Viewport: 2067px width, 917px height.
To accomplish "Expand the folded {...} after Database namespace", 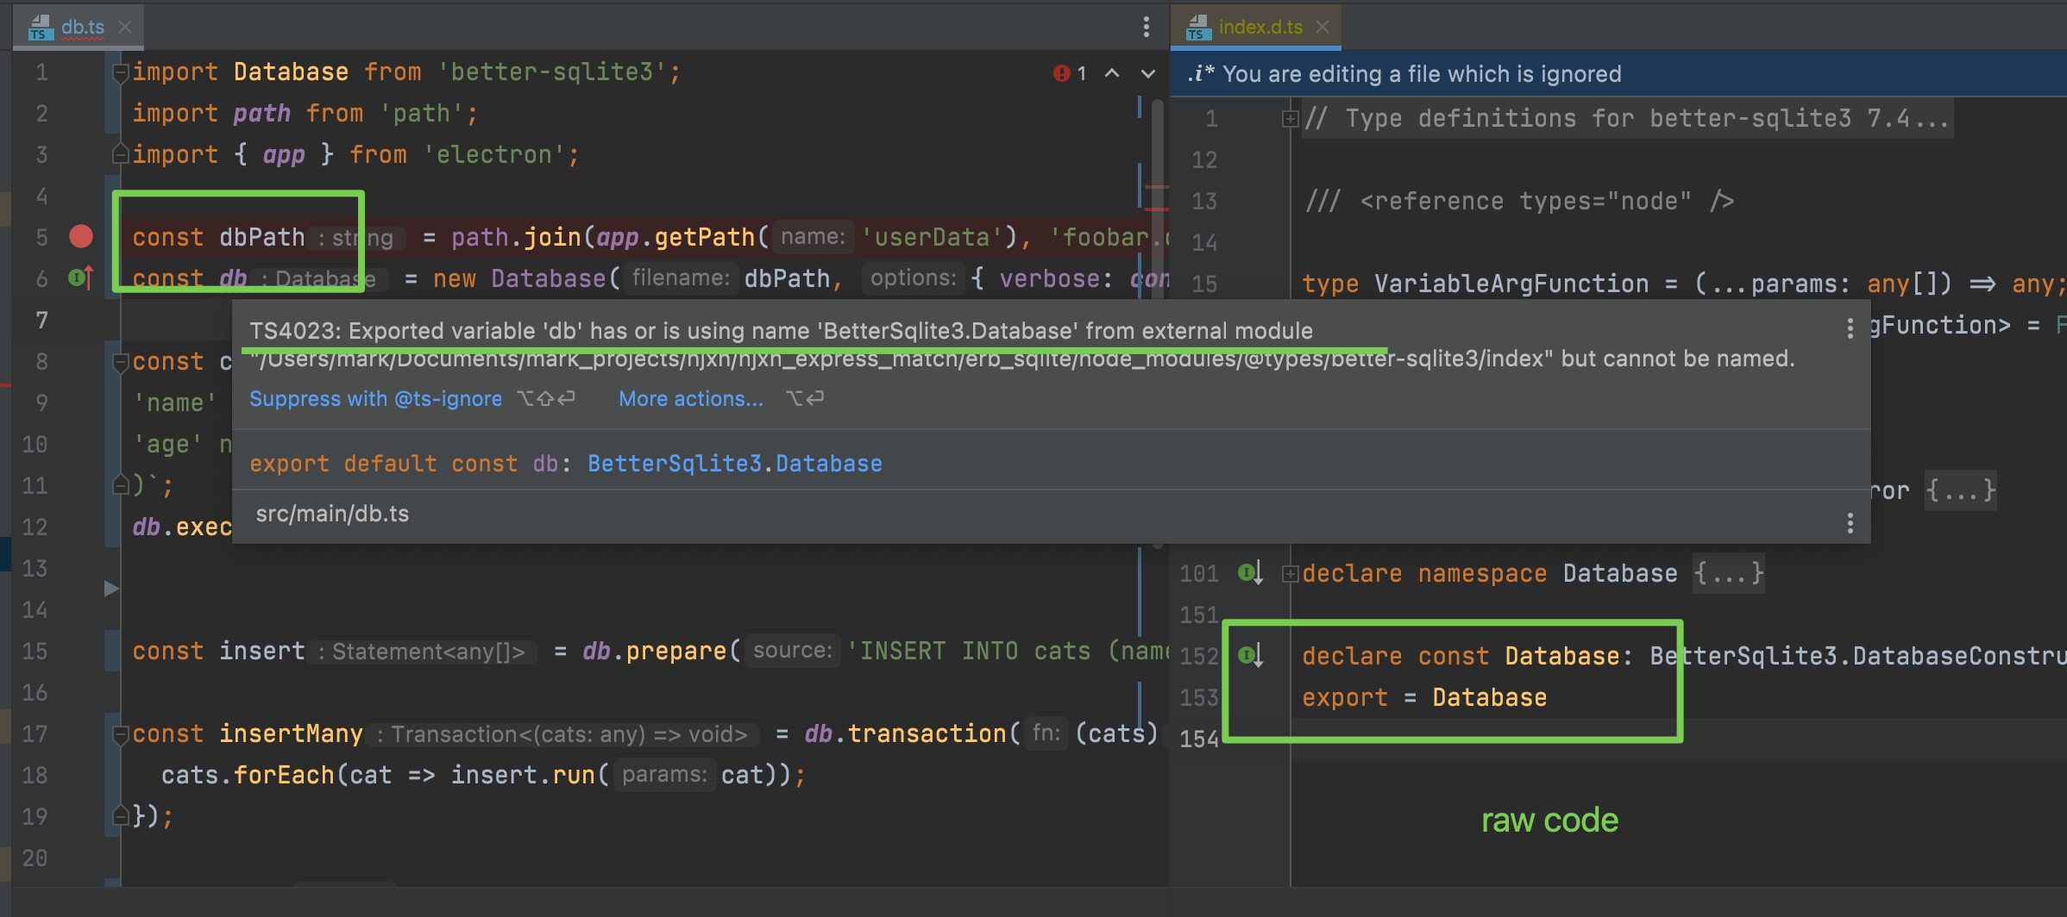I will pyautogui.click(x=1728, y=573).
